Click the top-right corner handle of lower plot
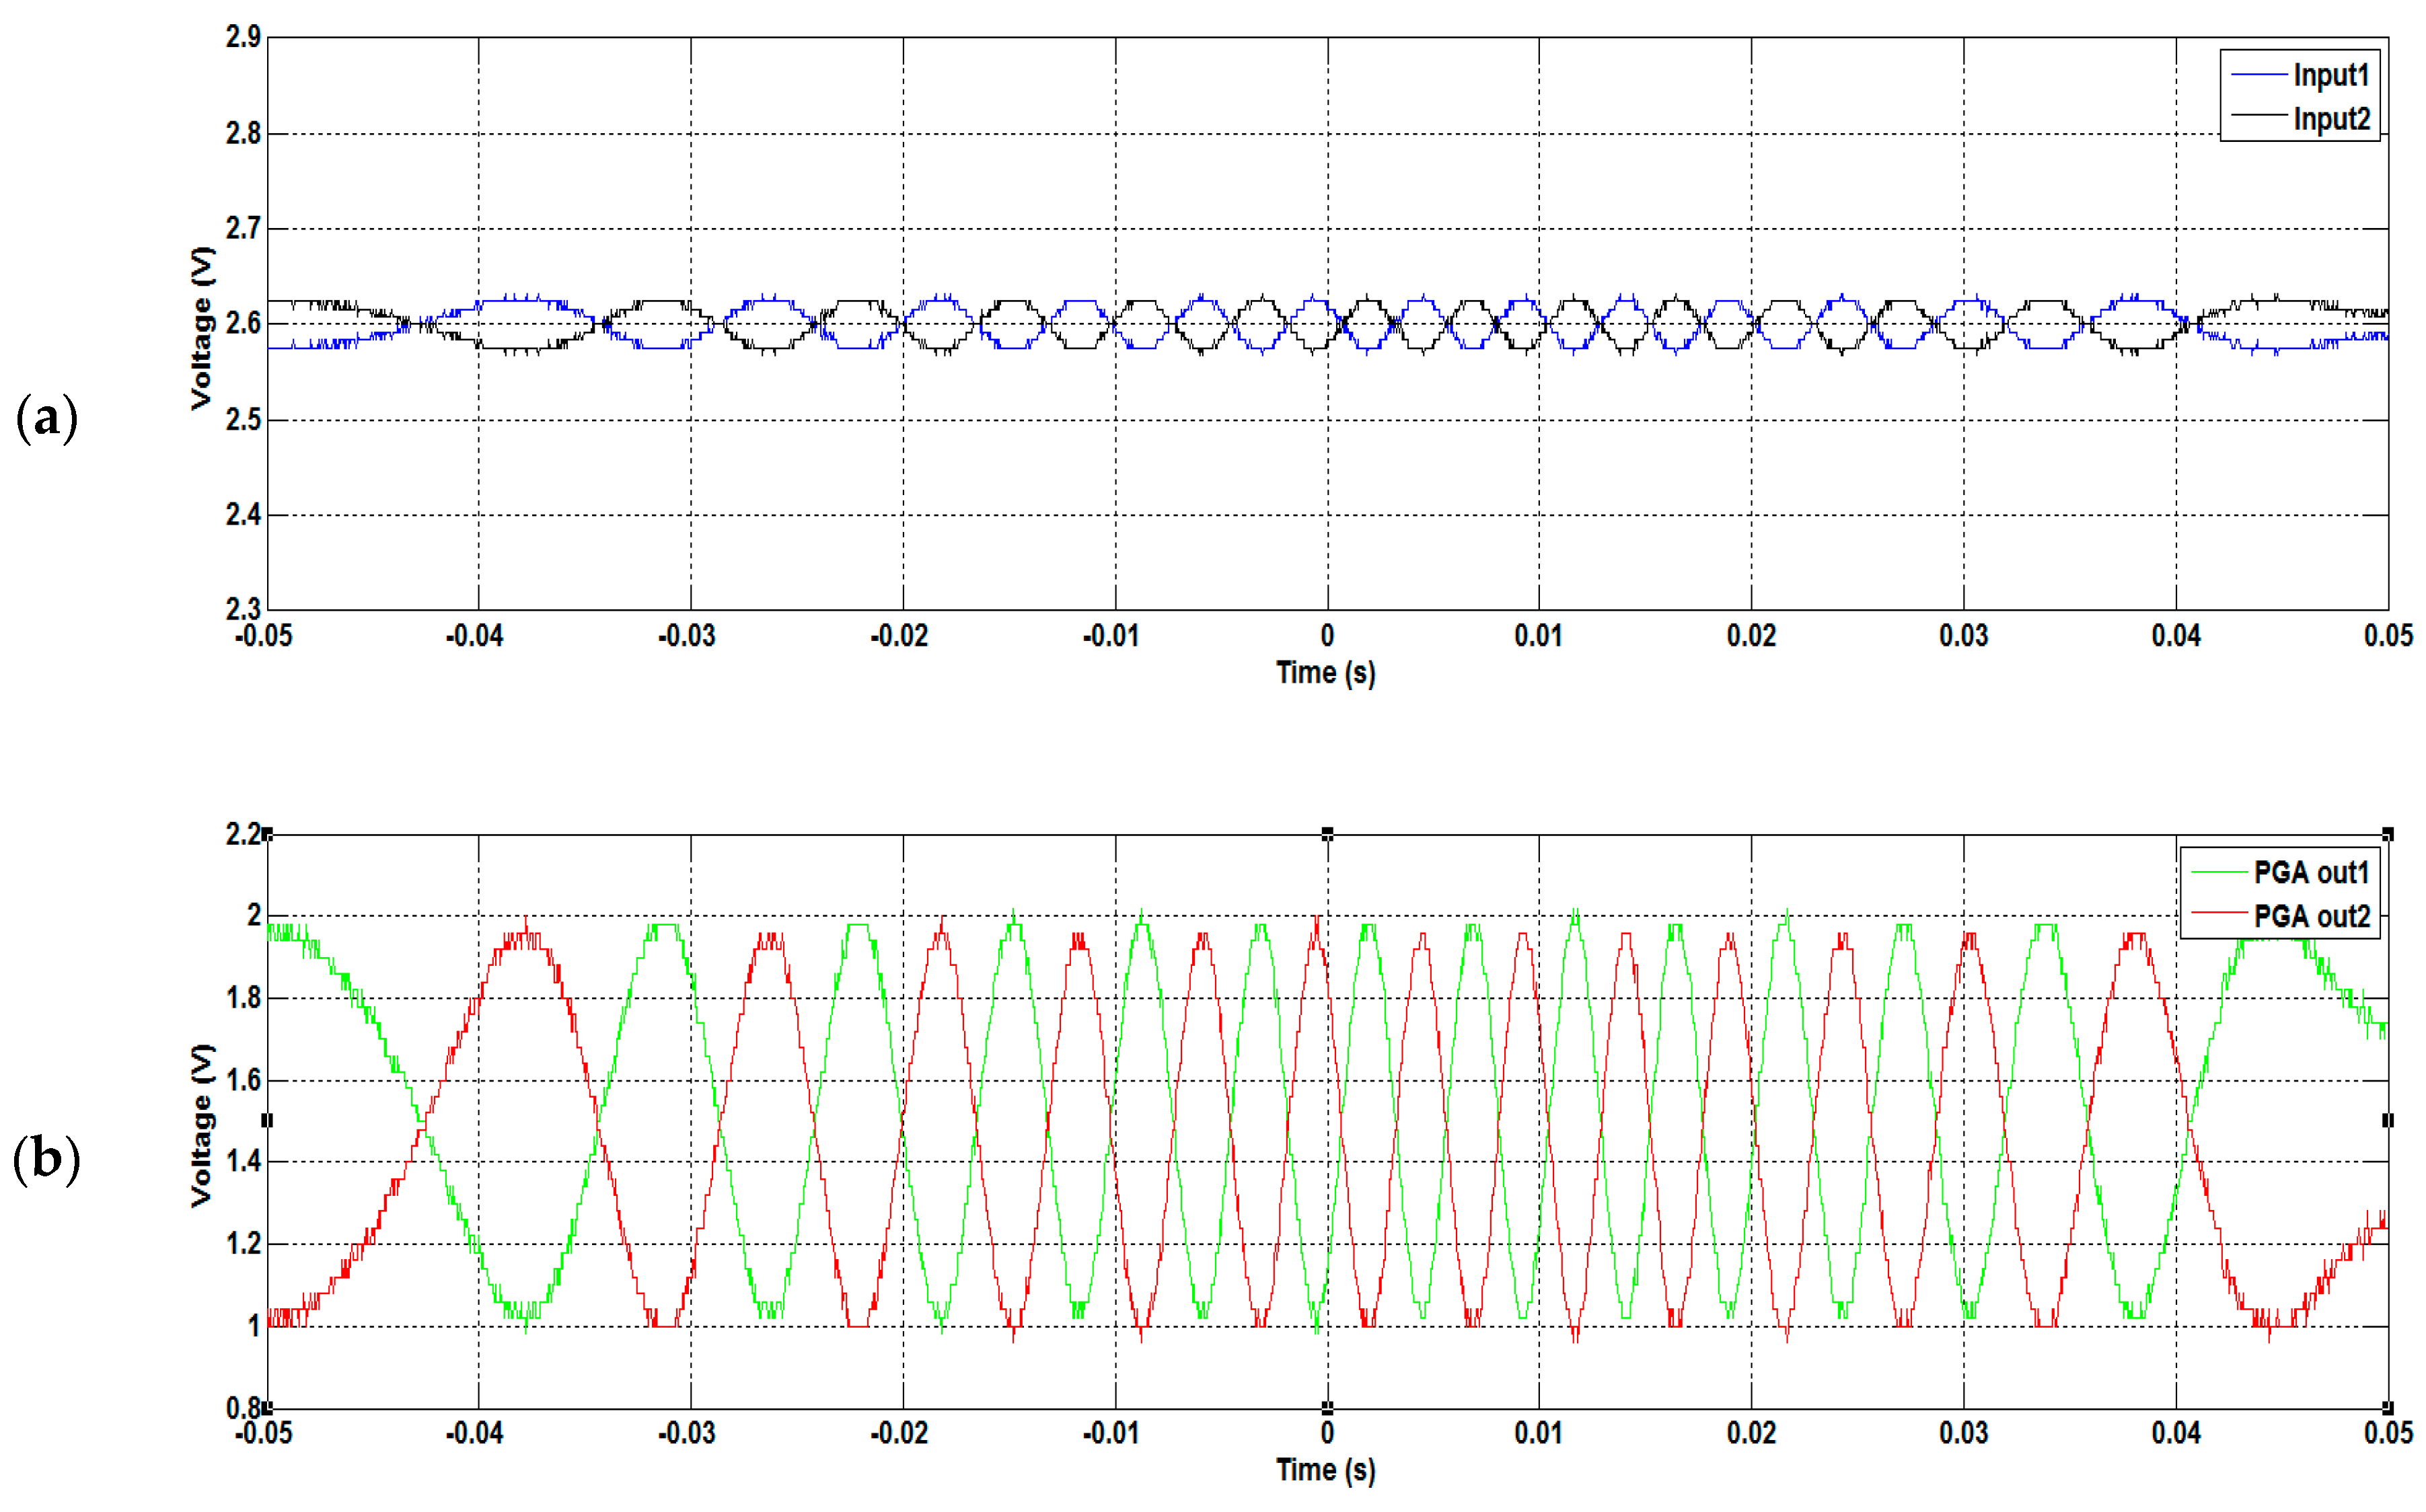 pyautogui.click(x=2388, y=833)
